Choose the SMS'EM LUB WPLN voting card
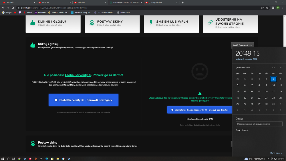Image resolution: width=286 pixels, height=161 pixels. [x=171, y=24]
